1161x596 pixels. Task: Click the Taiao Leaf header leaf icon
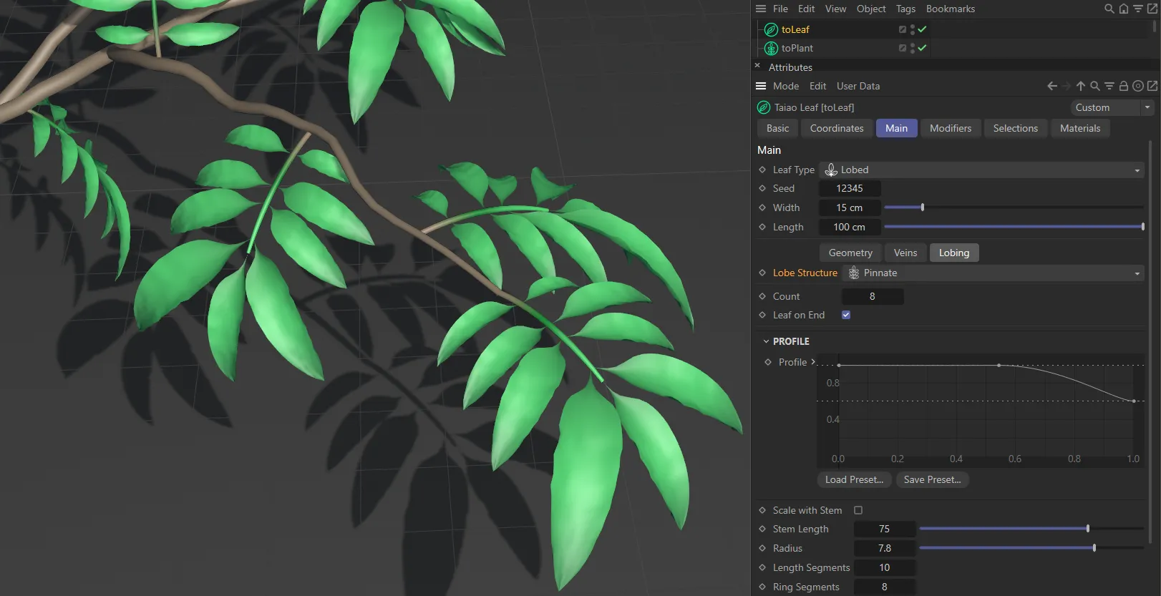[764, 107]
